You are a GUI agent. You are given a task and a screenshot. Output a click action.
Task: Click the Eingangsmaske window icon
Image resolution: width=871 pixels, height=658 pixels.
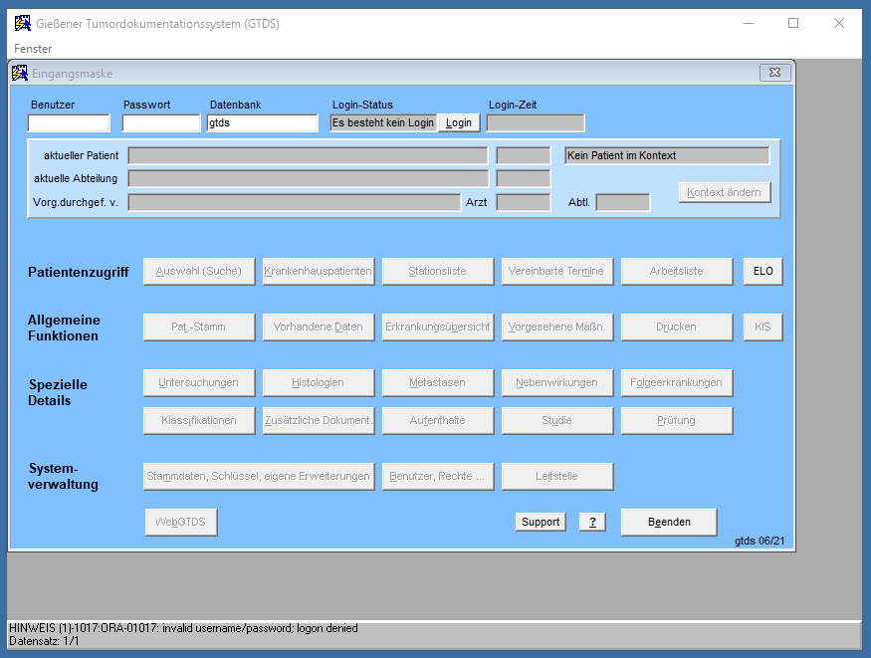click(x=20, y=74)
